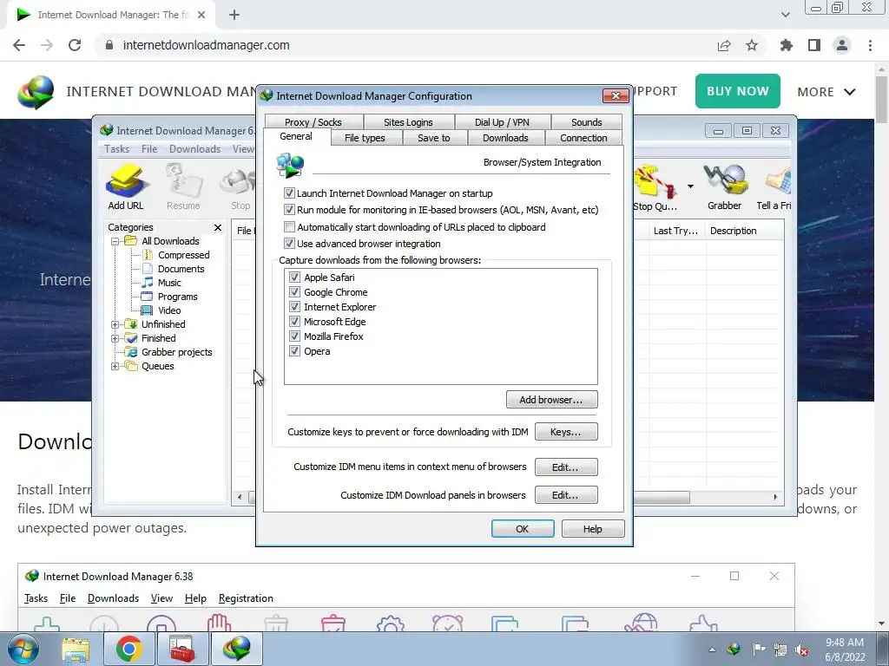Open Chrome's three-dot menu
This screenshot has height=666, width=889.
[870, 45]
